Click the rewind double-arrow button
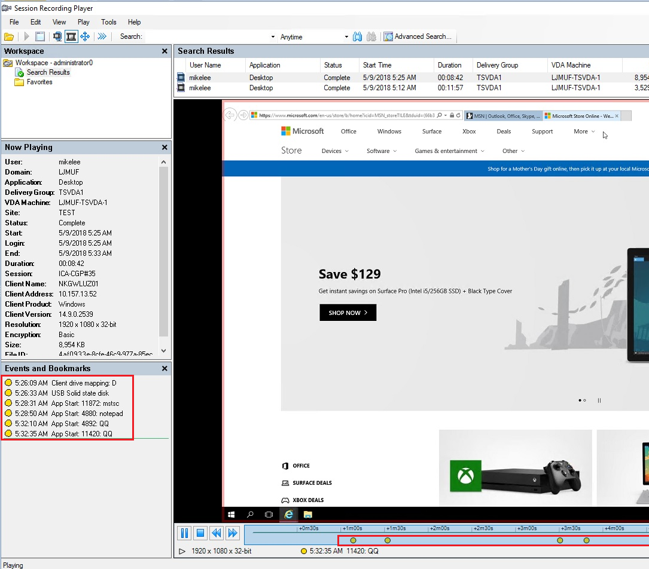Screen dimensions: 649x569 point(217,533)
